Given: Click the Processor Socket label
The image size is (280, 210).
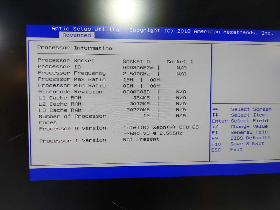Looking at the screenshot, I should pyautogui.click(x=66, y=60).
